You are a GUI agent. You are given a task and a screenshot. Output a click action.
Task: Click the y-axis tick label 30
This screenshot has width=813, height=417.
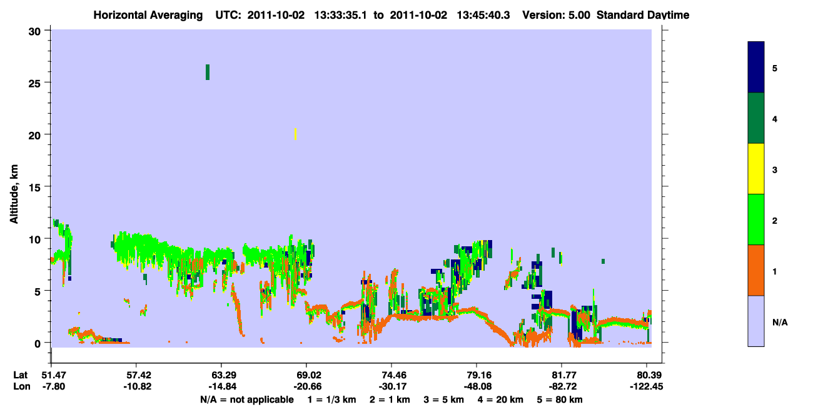click(x=36, y=31)
